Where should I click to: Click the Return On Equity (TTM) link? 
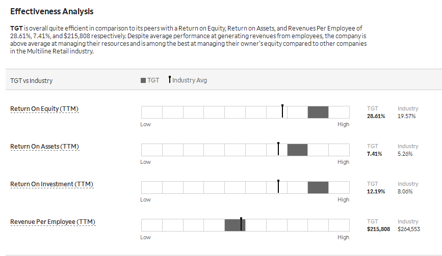click(x=44, y=109)
